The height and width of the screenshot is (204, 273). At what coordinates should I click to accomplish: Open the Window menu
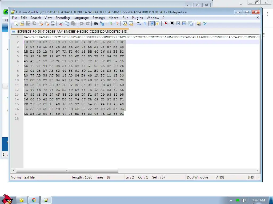[x=153, y=18]
